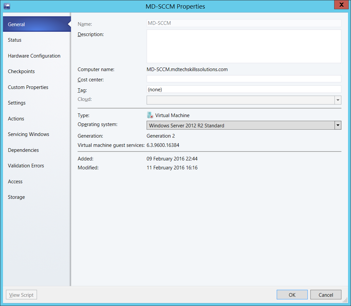Screen dimensions: 351x306
Task: Click the application icon in title bar
Action: [7, 6]
